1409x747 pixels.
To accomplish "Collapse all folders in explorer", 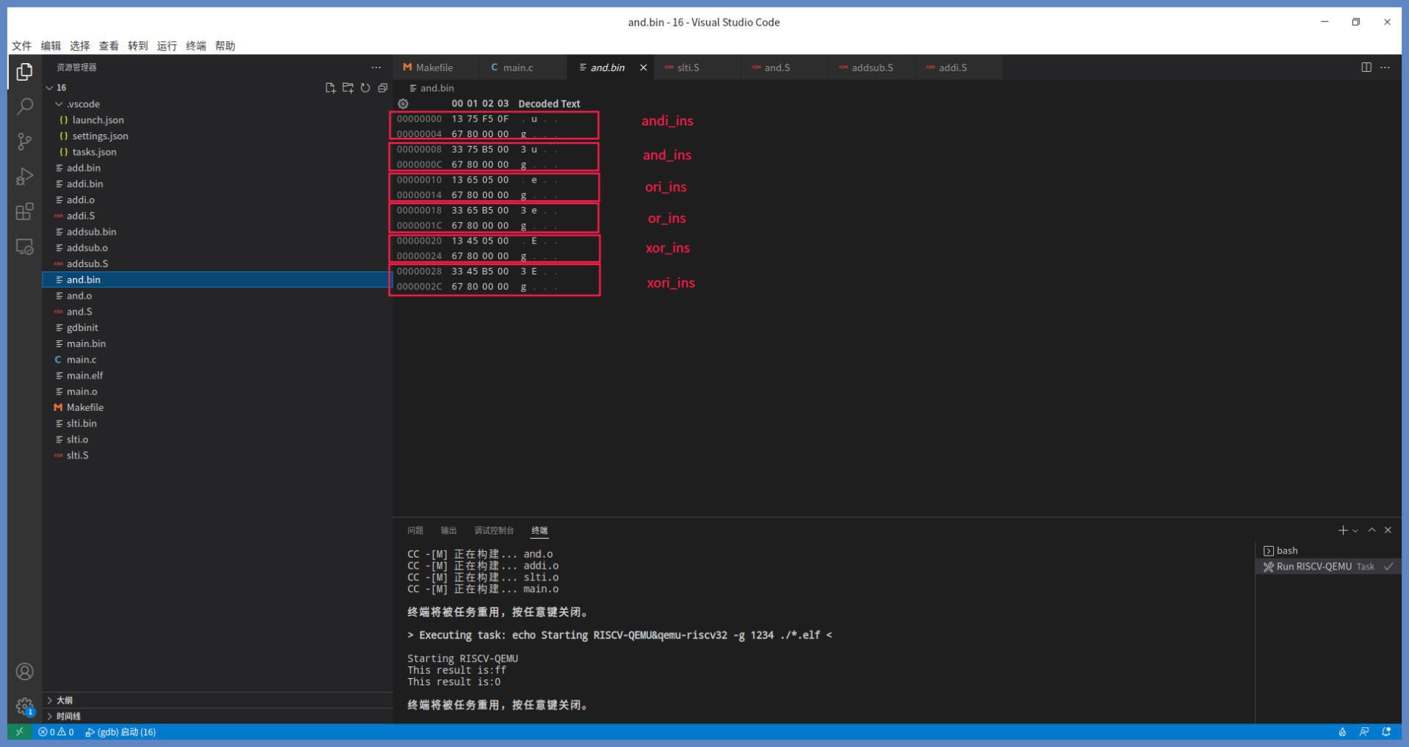I will click(383, 88).
